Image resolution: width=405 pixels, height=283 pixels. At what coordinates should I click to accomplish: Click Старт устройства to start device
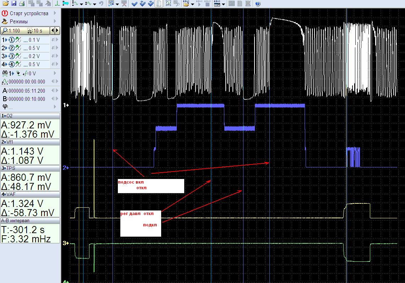[x=28, y=13]
